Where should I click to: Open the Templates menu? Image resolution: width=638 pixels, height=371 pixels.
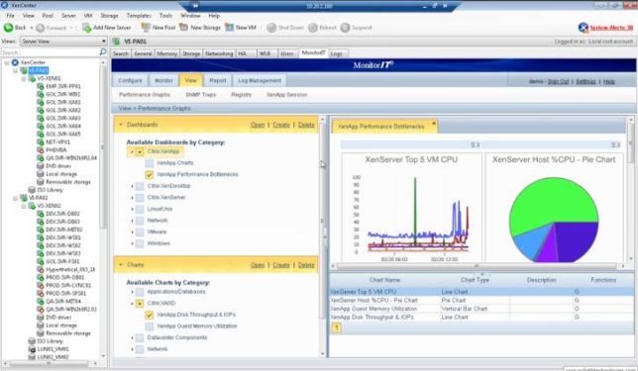coord(139,16)
